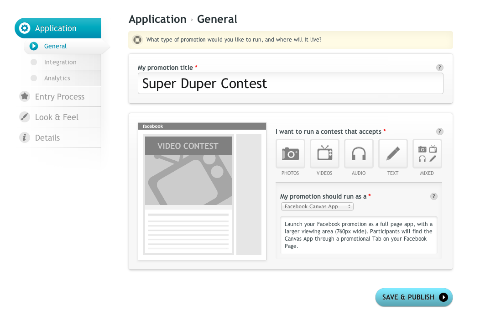
Task: Open the Integration sub-item
Action: [x=63, y=62]
